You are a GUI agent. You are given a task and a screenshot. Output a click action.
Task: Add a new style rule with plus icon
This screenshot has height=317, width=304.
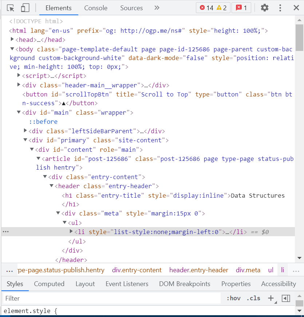[271, 298]
